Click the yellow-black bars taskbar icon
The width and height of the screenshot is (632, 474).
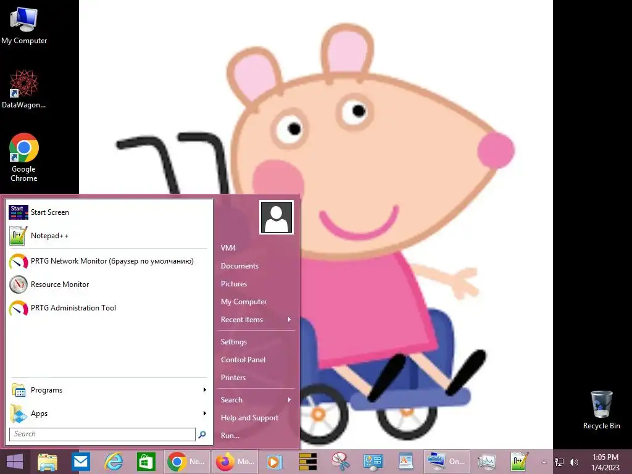(x=308, y=462)
